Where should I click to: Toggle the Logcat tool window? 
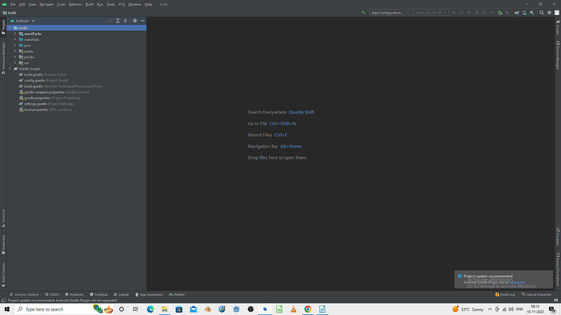click(123, 295)
